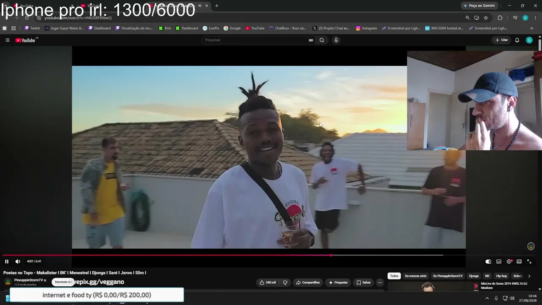
Task: Select the Todos filter chip
Action: (394, 276)
